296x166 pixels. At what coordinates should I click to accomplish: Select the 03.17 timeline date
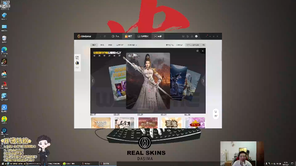tap(93, 115)
